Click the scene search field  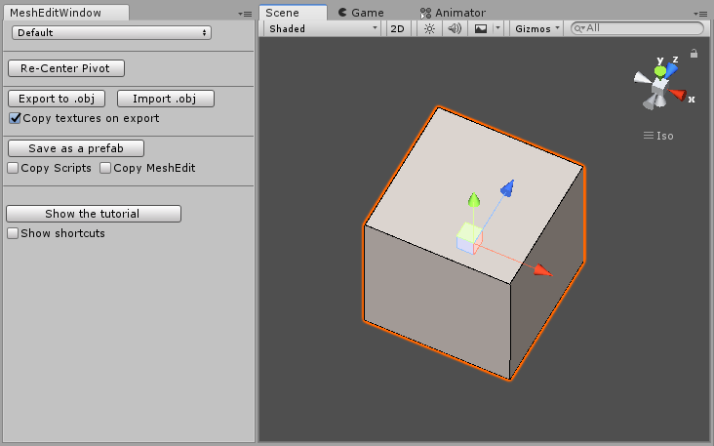point(638,28)
